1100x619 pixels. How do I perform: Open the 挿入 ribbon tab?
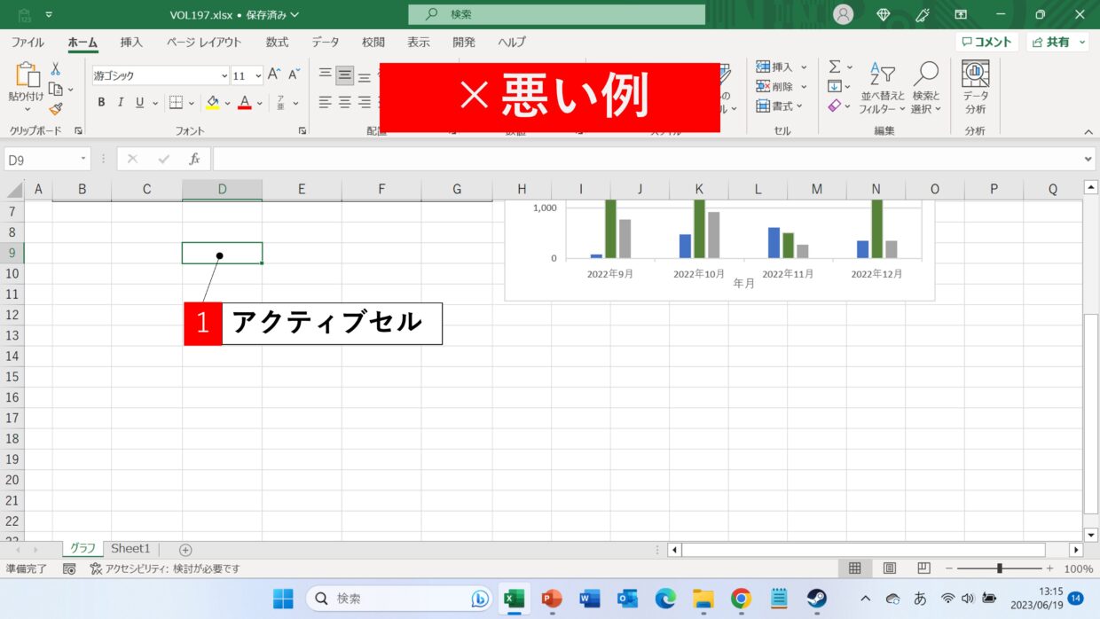[x=131, y=42]
